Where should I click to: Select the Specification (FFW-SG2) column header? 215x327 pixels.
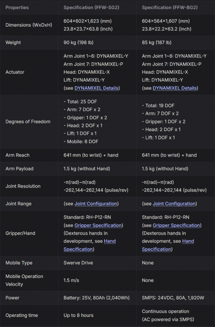pyautogui.click(x=92, y=7)
